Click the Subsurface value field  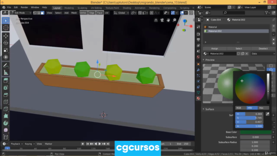click(x=256, y=137)
